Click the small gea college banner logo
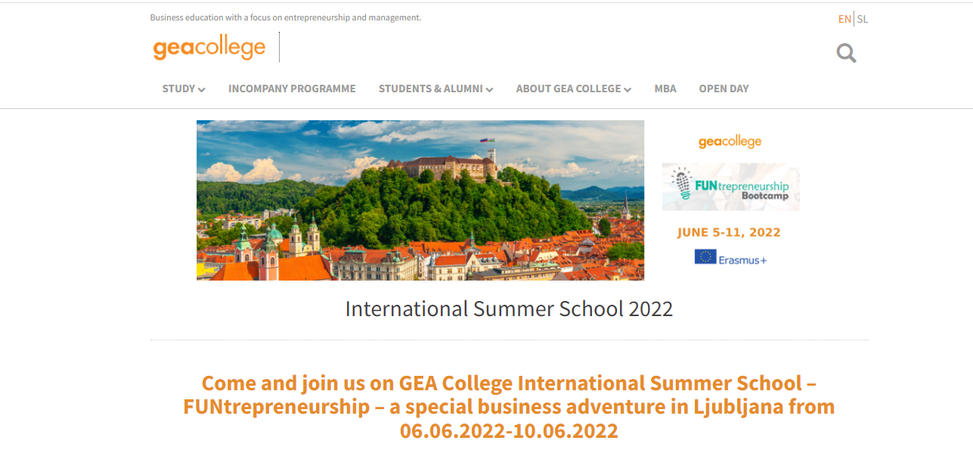Viewport: 973px width, 453px height. [x=730, y=141]
